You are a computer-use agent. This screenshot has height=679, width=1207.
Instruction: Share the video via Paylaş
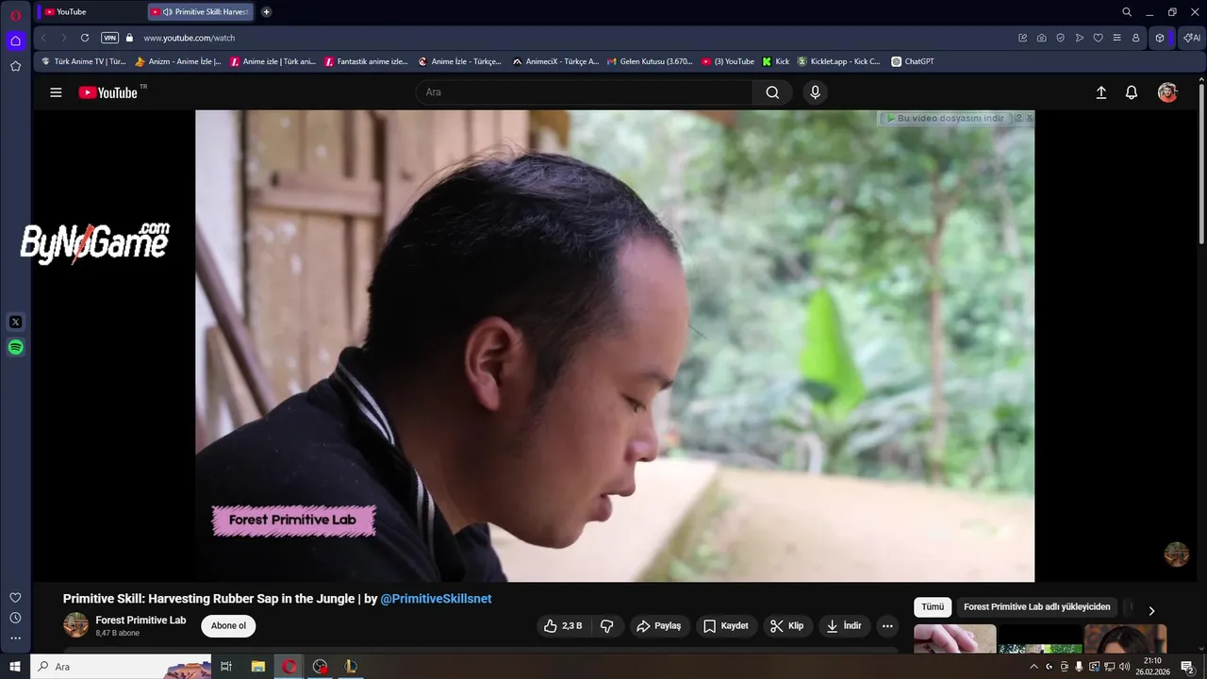(x=658, y=626)
